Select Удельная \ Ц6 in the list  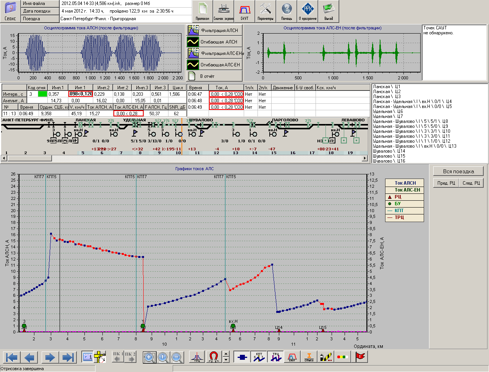(388, 111)
